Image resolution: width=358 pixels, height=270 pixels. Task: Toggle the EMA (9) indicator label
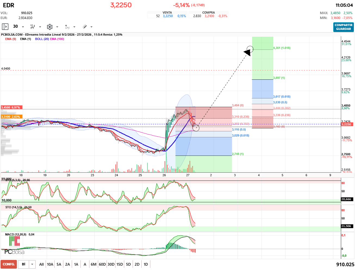11,39
